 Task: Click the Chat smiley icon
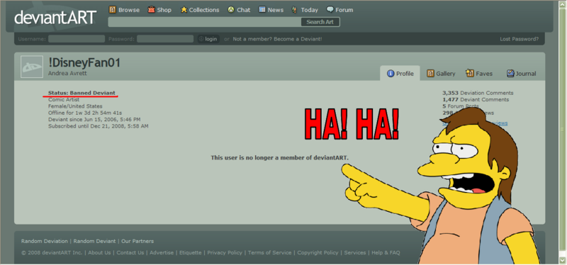[231, 10]
